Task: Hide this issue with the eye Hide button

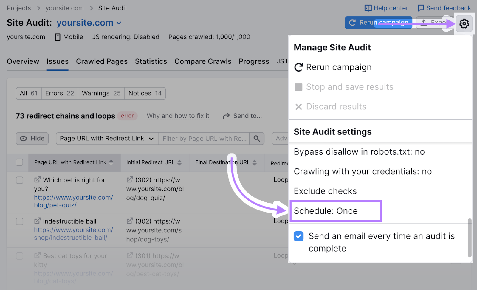Action: pyautogui.click(x=32, y=139)
